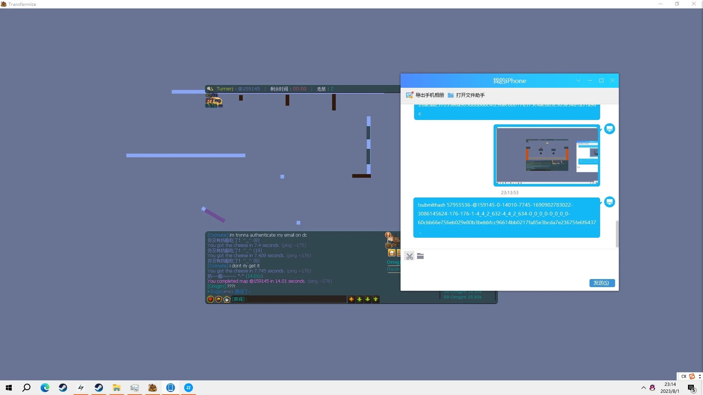Open the performance monitor app on the taskbar
The image size is (703, 395).
pos(135,388)
